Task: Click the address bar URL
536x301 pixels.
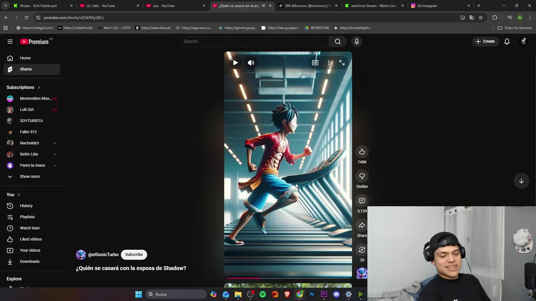Action: 74,18
